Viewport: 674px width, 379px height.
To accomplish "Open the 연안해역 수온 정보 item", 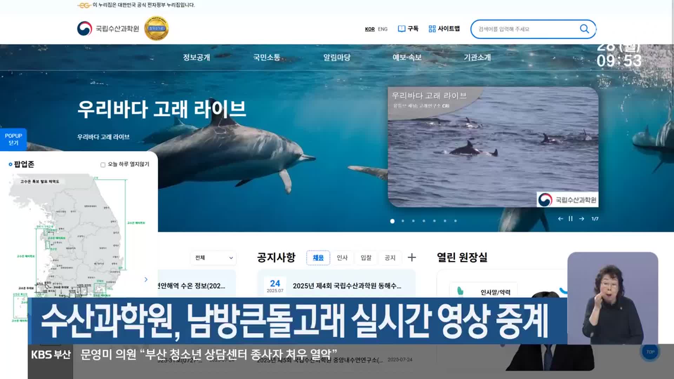I will pos(192,286).
